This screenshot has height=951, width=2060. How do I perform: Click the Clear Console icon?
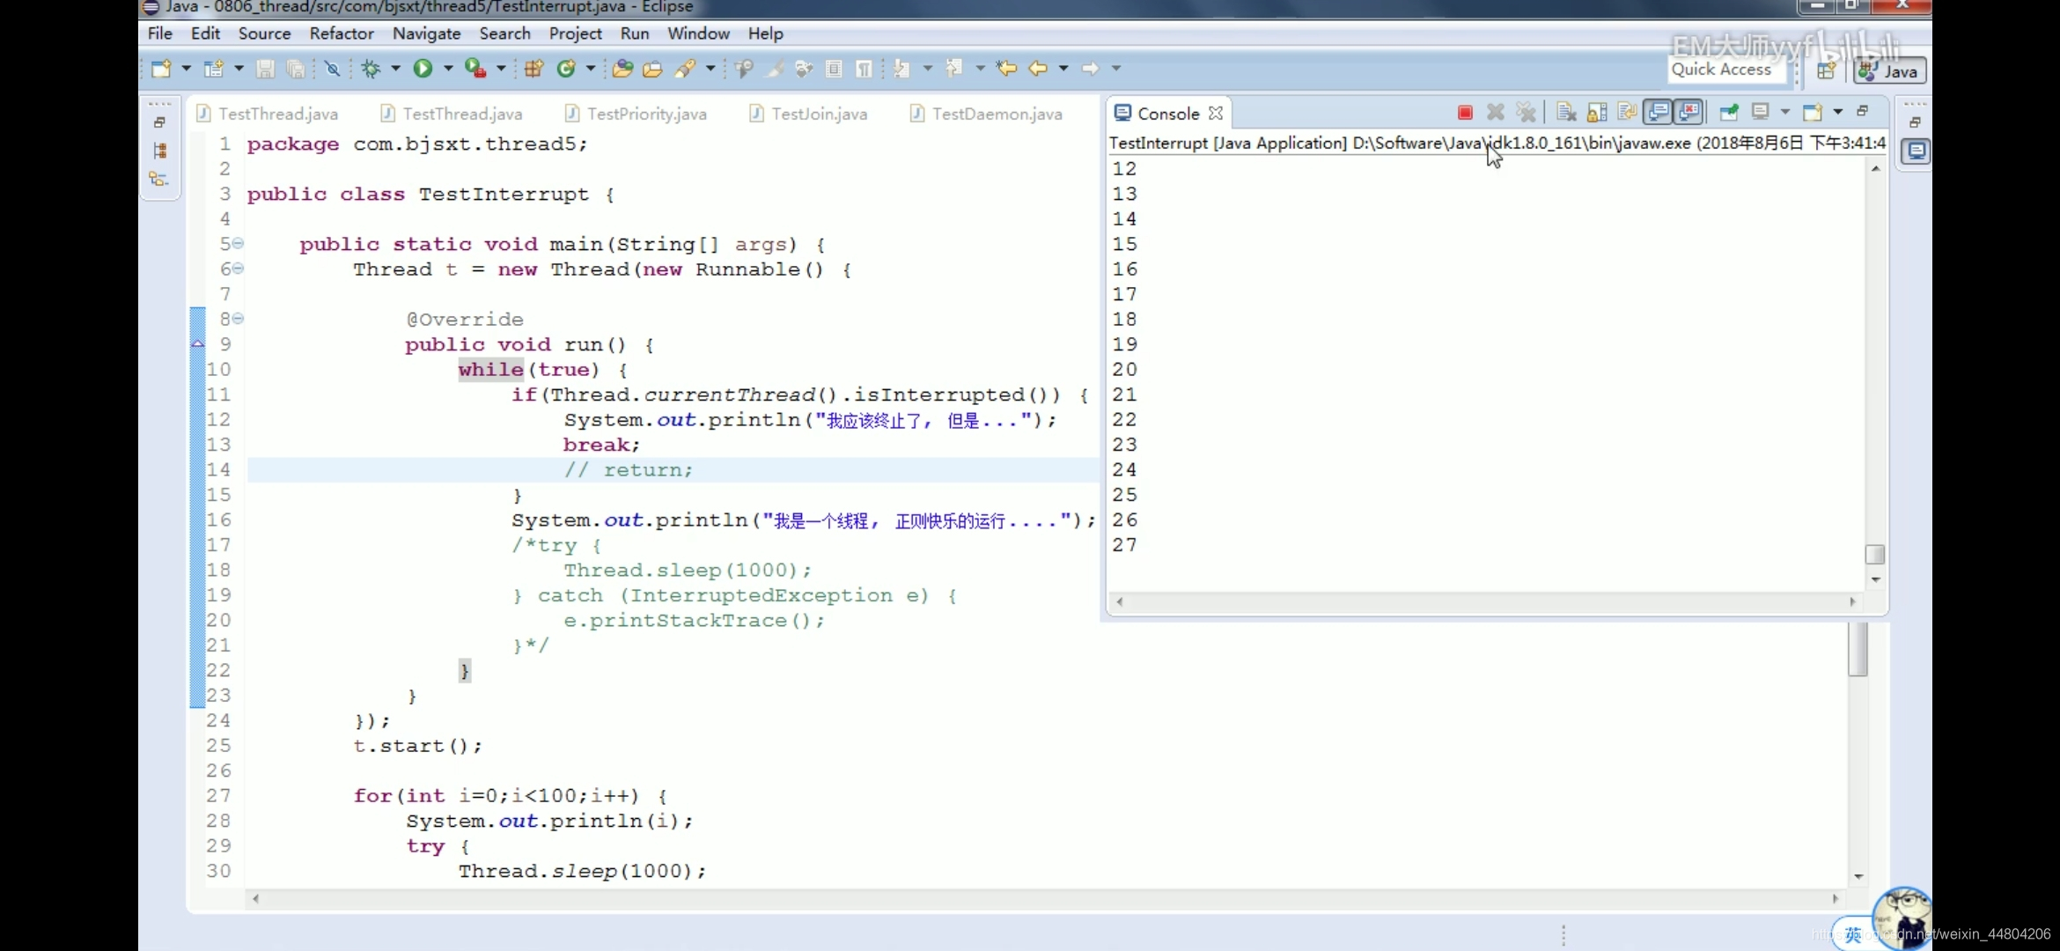tap(1566, 113)
